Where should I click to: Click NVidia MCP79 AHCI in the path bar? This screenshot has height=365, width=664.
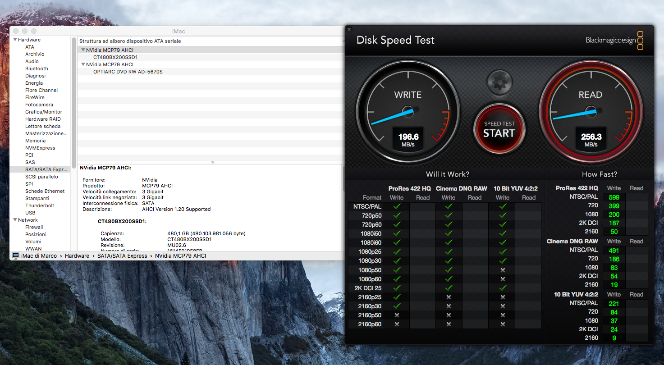pos(180,255)
